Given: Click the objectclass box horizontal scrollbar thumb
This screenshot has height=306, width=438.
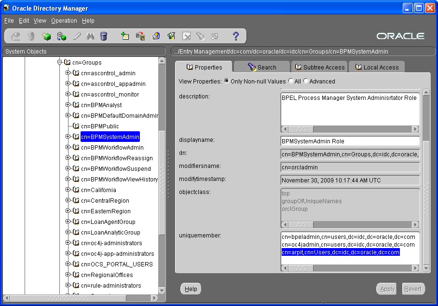Looking at the screenshot, I should [301, 225].
